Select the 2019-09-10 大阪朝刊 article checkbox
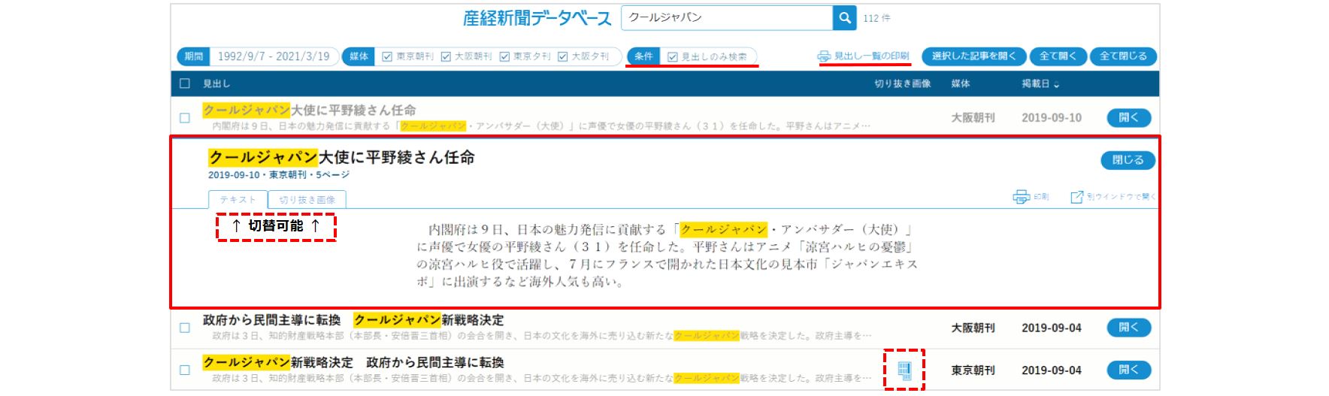 [x=185, y=118]
